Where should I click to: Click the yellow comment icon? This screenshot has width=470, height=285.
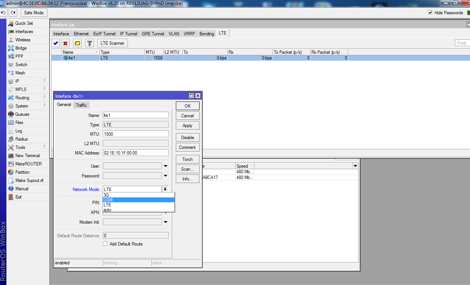(x=77, y=43)
